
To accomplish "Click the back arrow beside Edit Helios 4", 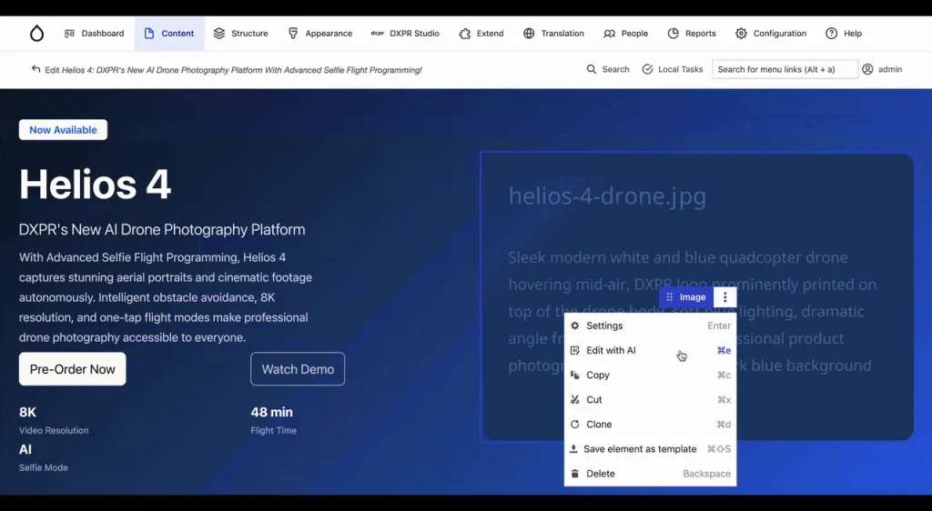I will (x=35, y=69).
